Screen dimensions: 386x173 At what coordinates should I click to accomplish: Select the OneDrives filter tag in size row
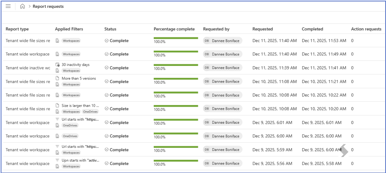pos(90,112)
